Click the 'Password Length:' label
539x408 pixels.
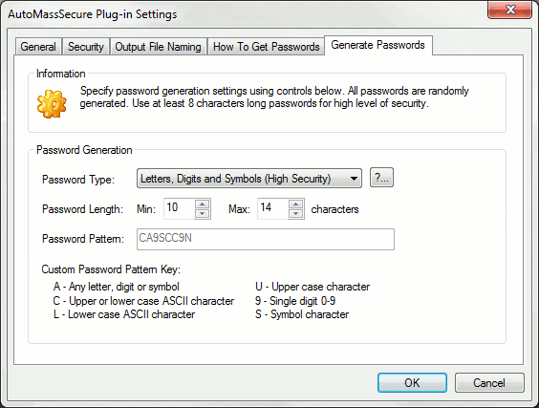click(82, 209)
